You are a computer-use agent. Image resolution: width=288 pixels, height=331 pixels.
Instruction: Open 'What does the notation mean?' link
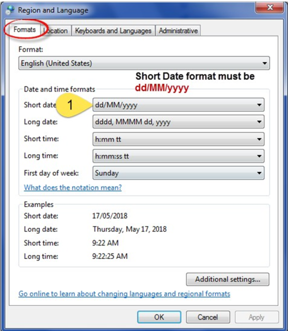tap(73, 188)
